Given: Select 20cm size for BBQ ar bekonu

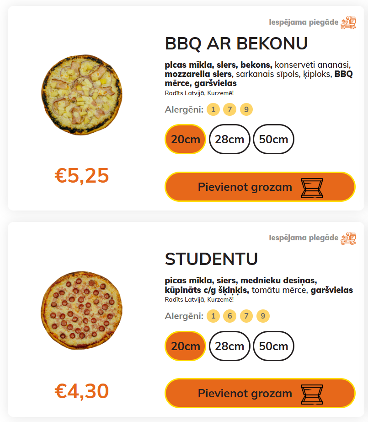Looking at the screenshot, I should (185, 139).
